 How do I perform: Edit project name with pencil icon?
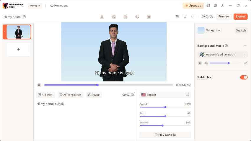(x=24, y=17)
